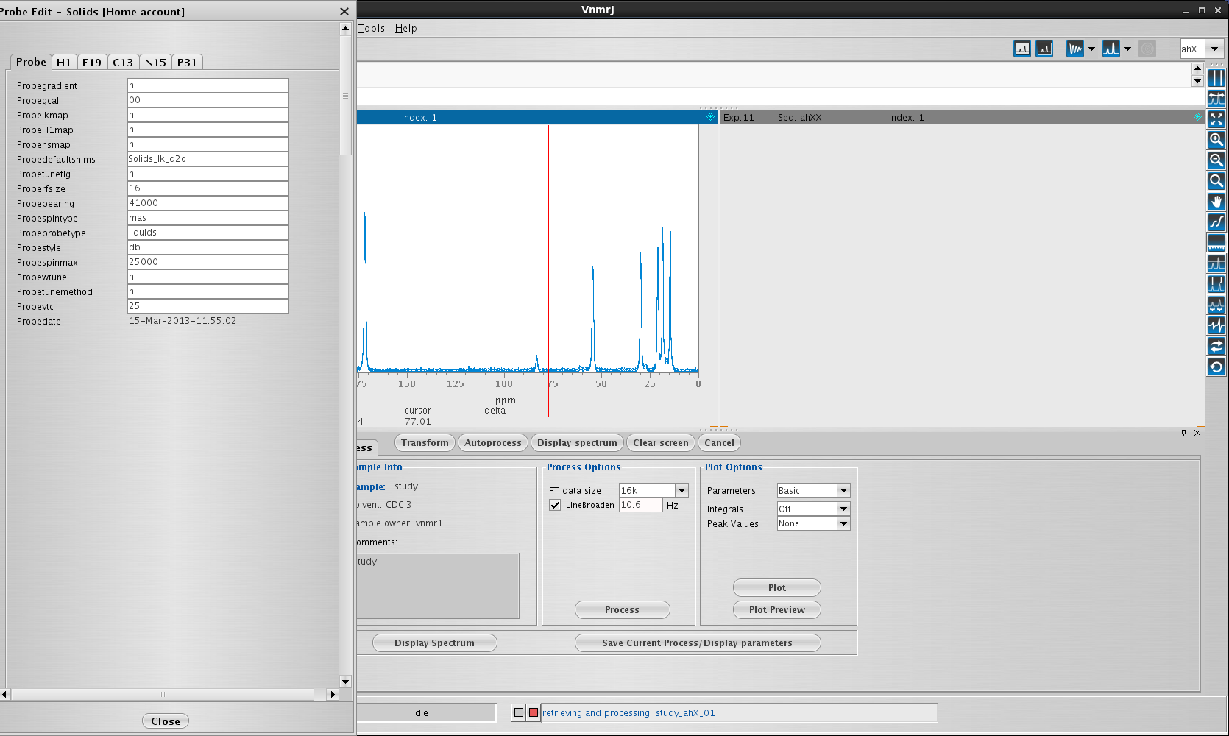Click the axis scale ruler icon

[1216, 243]
